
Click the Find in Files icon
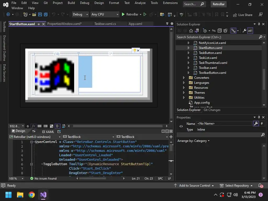162,15
